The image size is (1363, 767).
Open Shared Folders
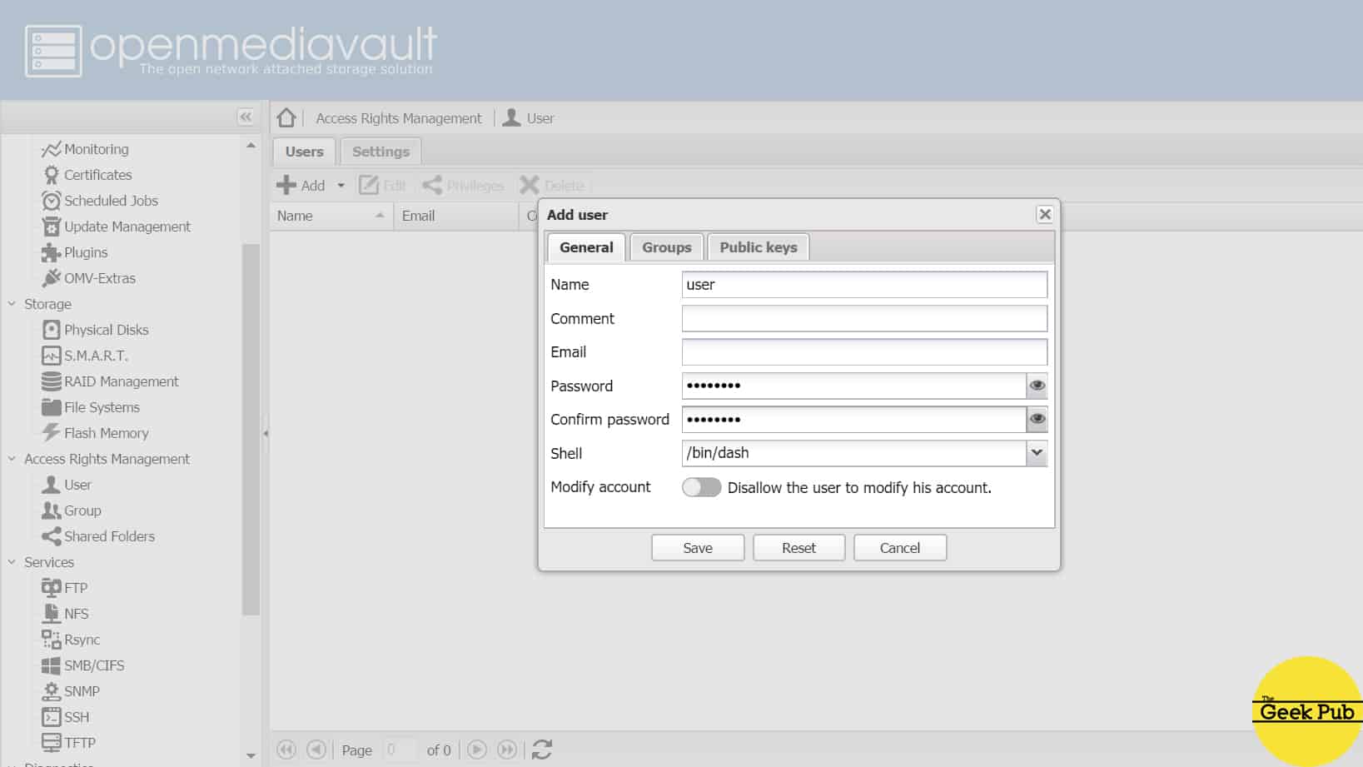pyautogui.click(x=98, y=536)
